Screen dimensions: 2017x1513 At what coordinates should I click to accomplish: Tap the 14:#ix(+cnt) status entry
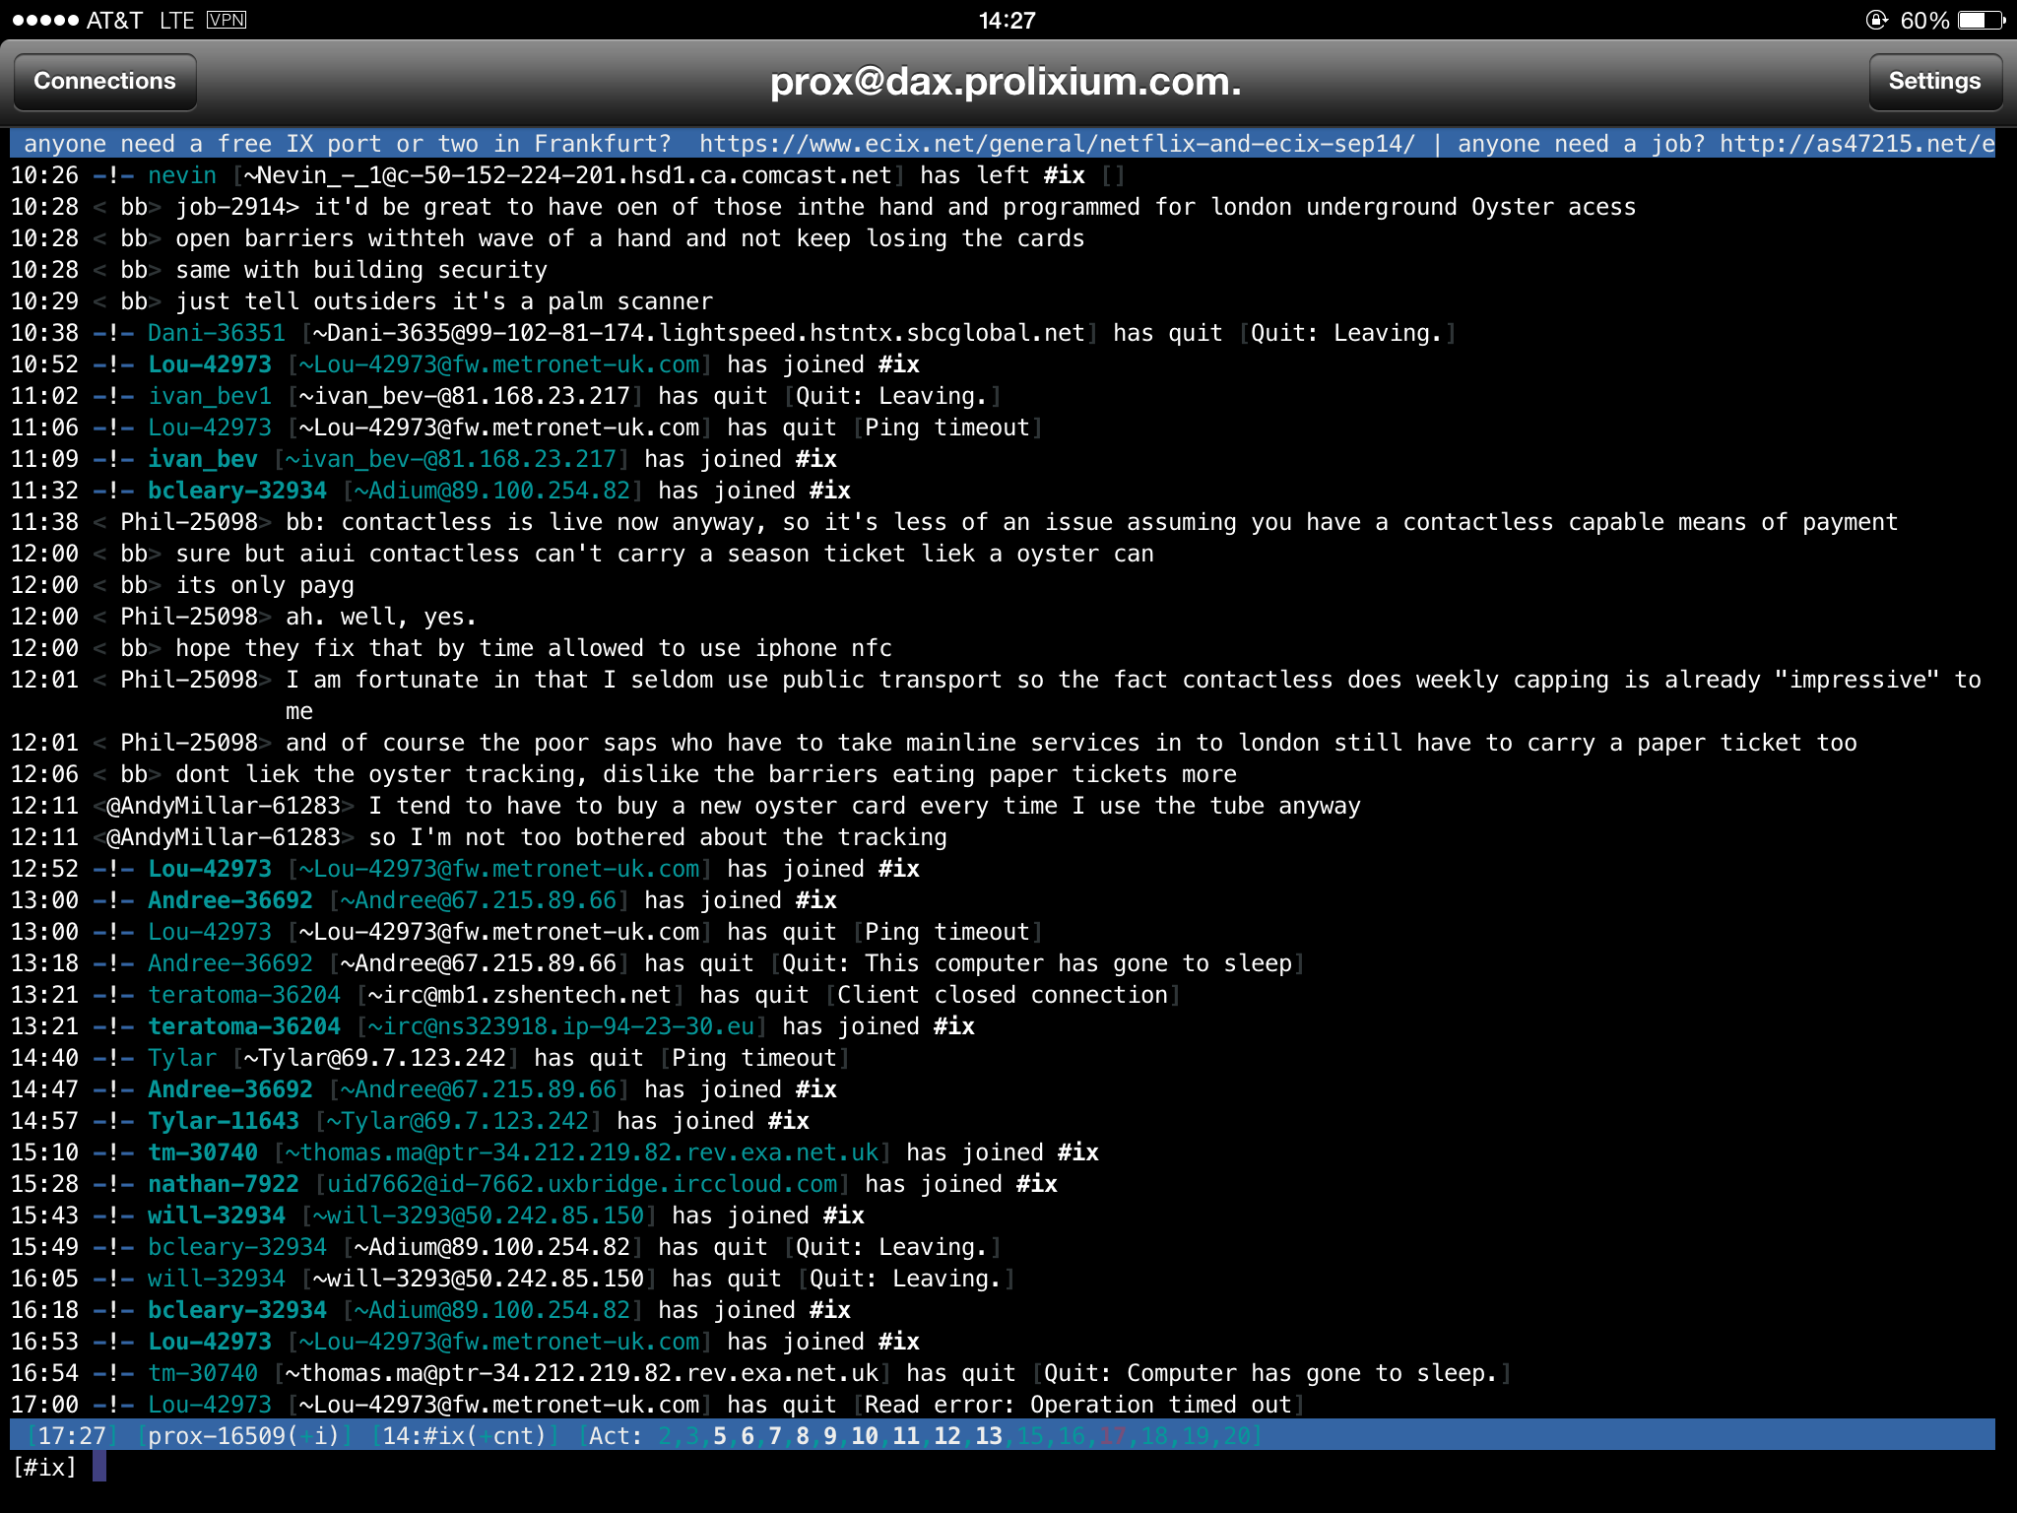pos(464,1436)
